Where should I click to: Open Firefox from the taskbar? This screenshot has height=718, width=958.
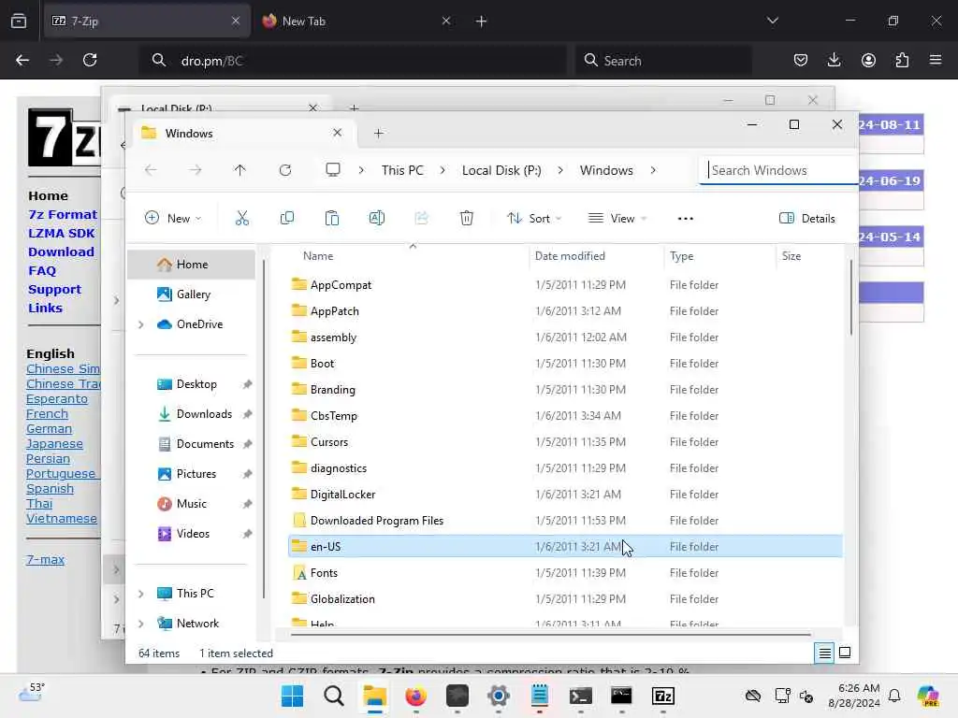click(415, 696)
